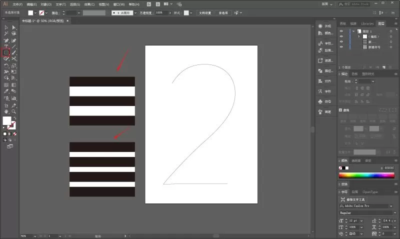This screenshot has width=400, height=239.
Task: Open stroke color dropdown in control bar
Action: [x=46, y=13]
